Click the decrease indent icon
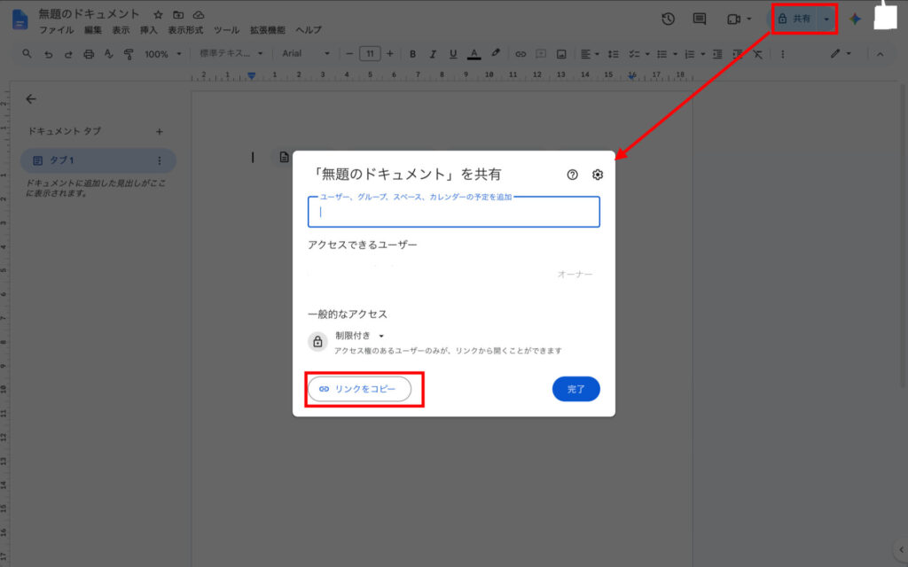This screenshot has height=567, width=908. (717, 54)
